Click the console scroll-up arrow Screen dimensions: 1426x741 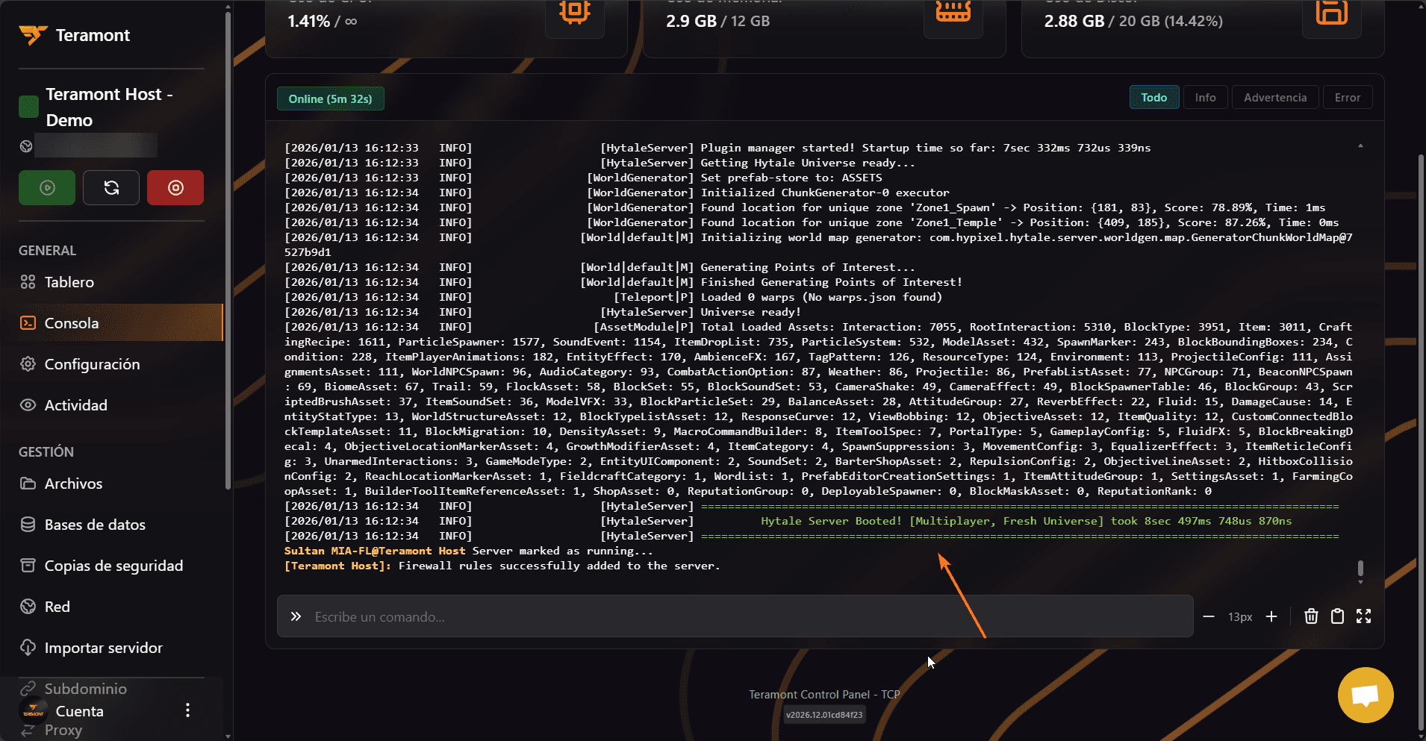(x=1360, y=146)
